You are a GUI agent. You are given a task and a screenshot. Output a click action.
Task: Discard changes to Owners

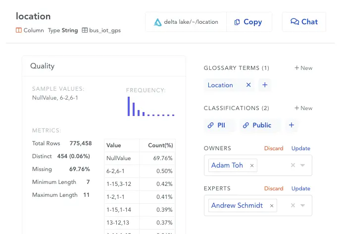[x=274, y=148]
